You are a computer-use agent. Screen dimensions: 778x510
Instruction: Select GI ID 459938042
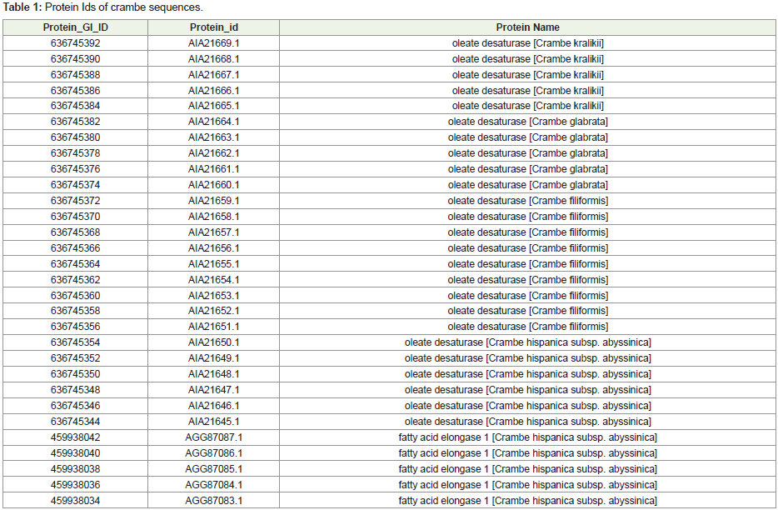pos(75,437)
